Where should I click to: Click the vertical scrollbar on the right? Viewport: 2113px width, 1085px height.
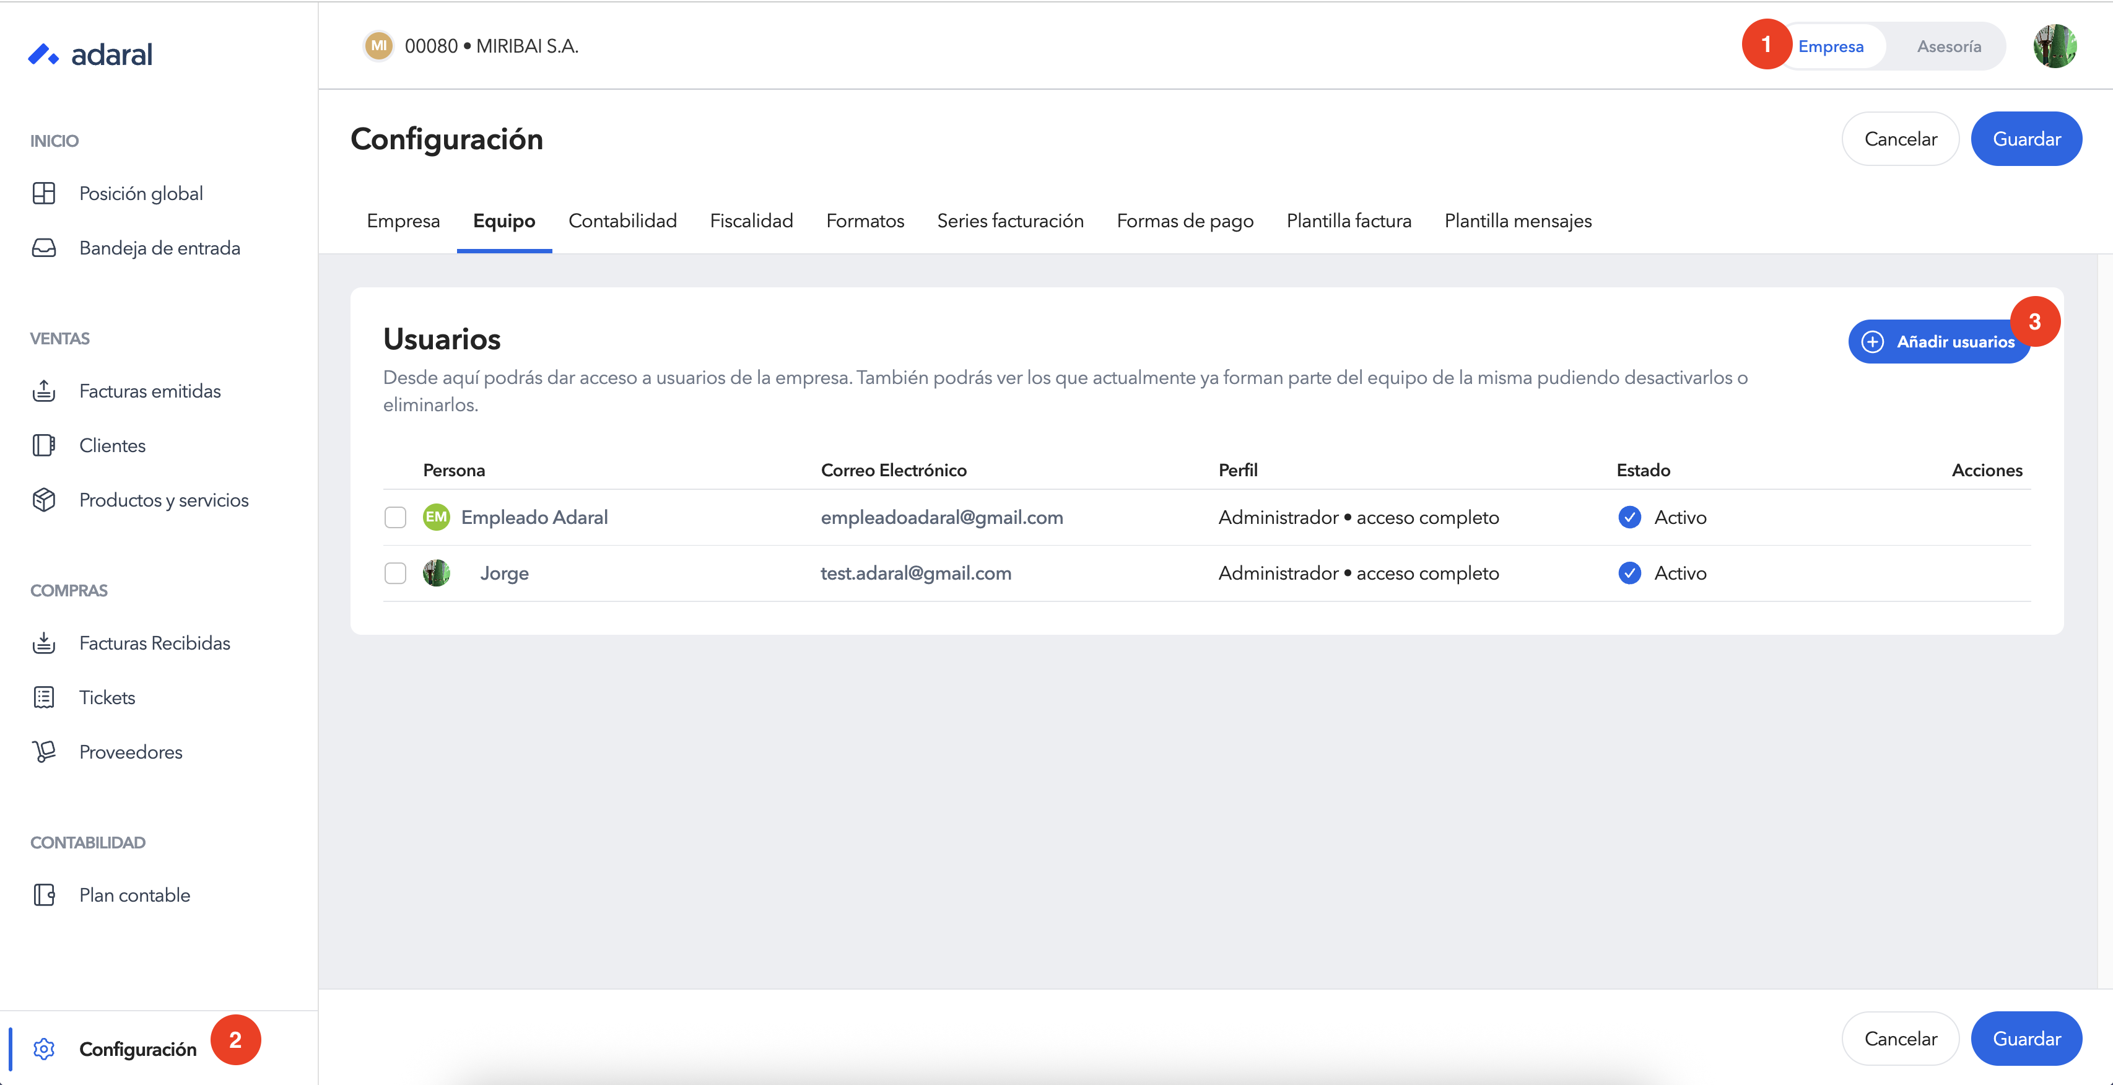click(2105, 621)
